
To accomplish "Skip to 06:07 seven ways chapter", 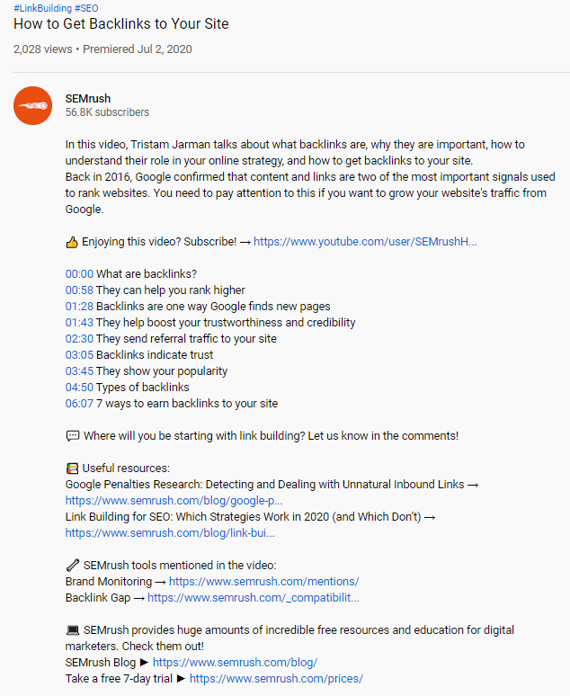I will 79,404.
